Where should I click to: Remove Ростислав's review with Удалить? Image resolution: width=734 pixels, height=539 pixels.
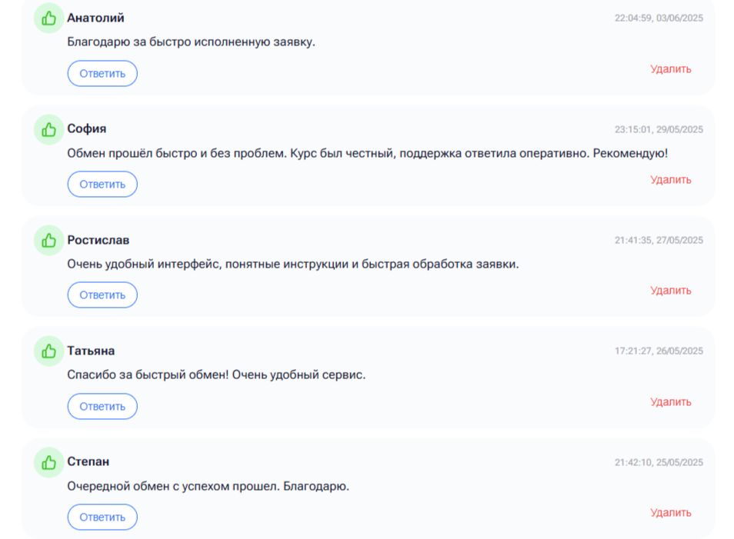click(670, 291)
